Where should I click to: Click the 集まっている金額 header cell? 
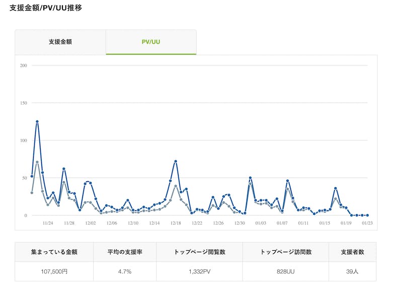[x=54, y=252]
